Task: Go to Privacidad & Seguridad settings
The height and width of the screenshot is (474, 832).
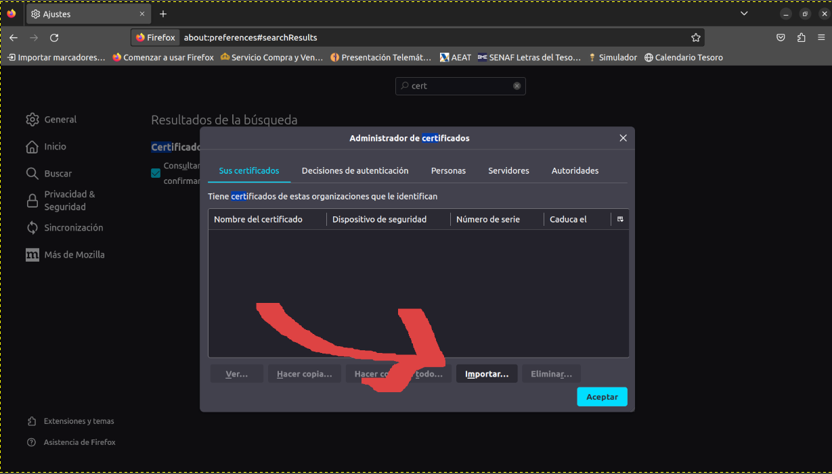Action: tap(69, 200)
